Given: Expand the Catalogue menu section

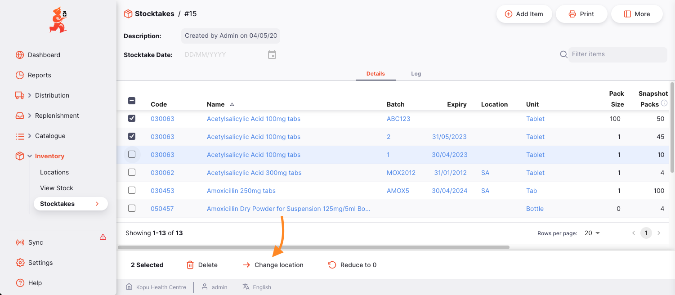Looking at the screenshot, I should (30, 136).
